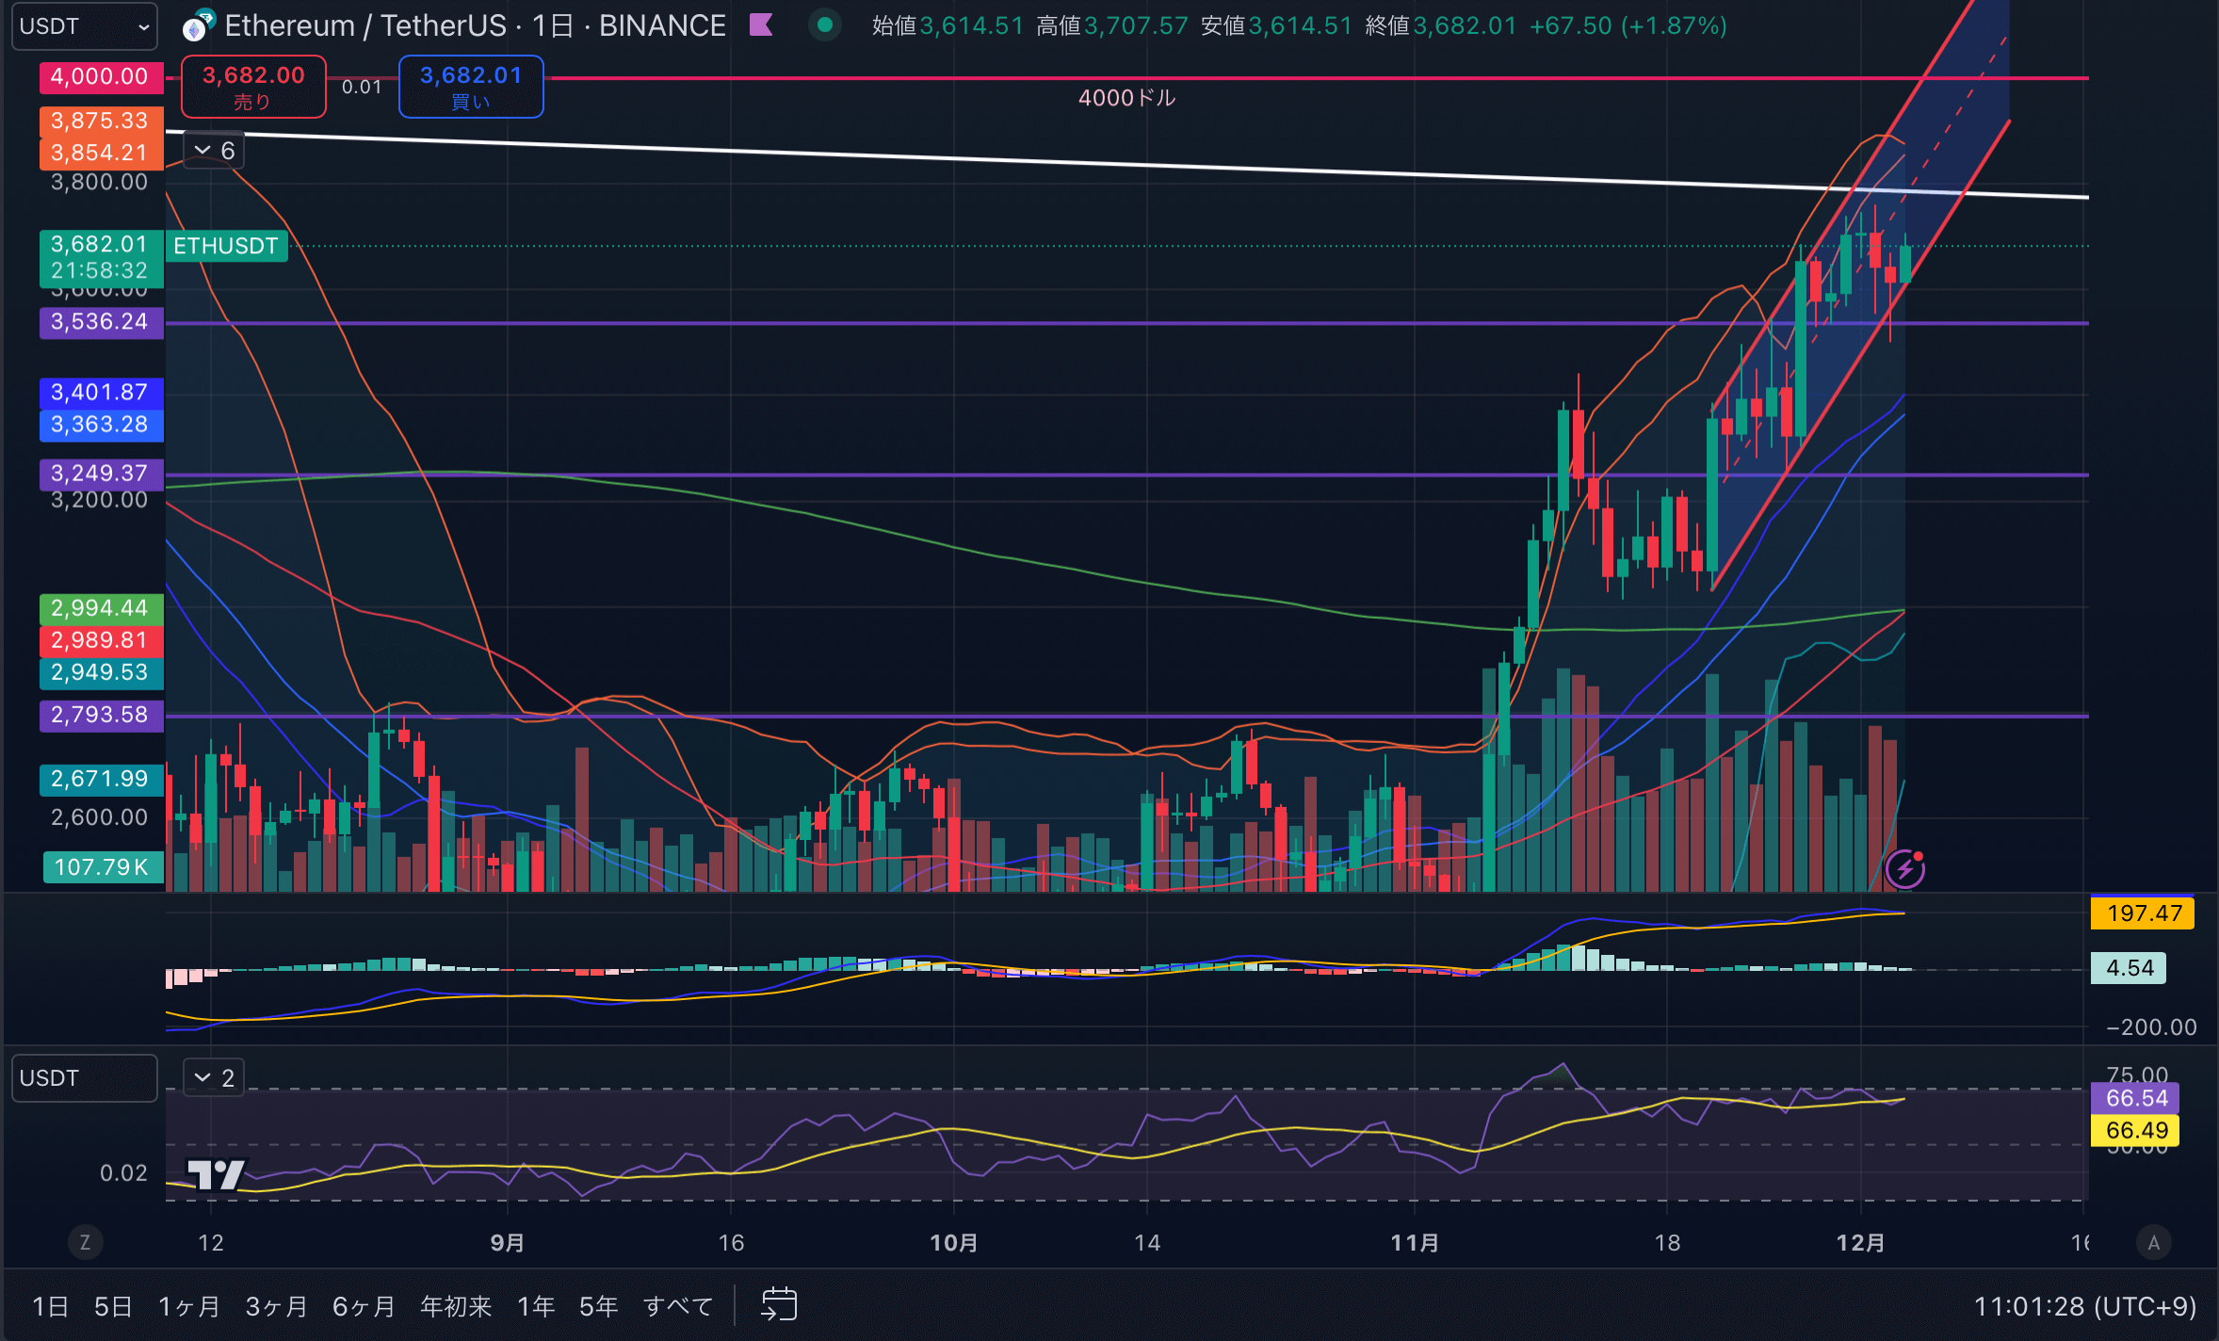Click the A auto-scale button
2219x1341 pixels.
pos(2154,1243)
